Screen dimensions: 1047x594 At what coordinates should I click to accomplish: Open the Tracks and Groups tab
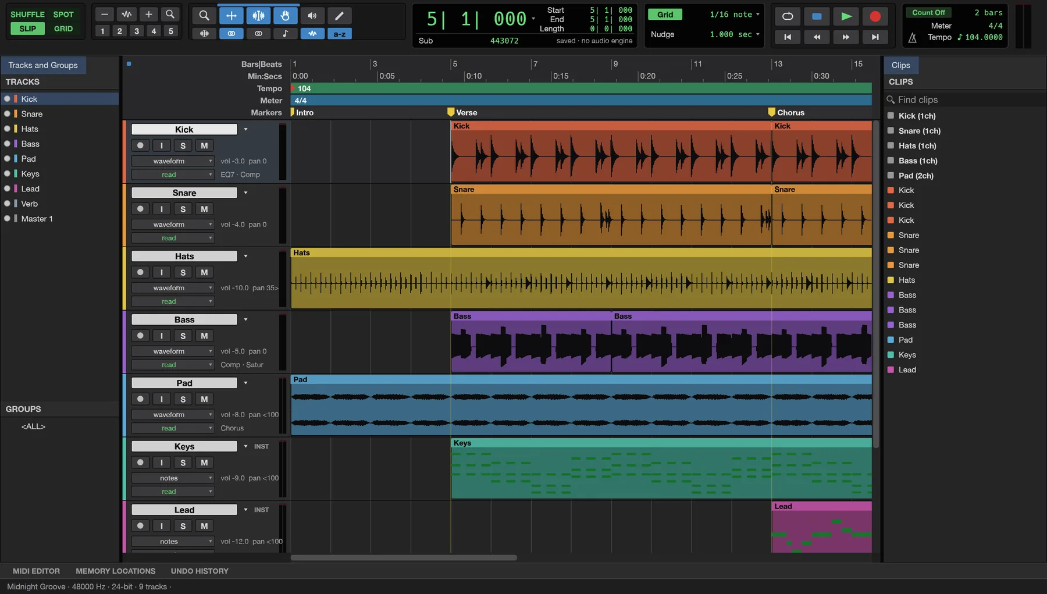coord(43,65)
